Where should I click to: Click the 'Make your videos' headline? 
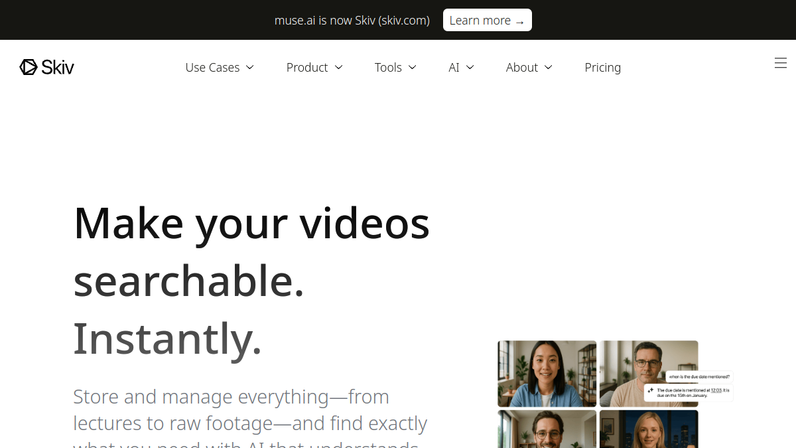click(x=252, y=223)
